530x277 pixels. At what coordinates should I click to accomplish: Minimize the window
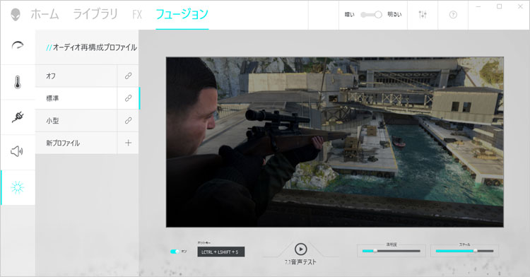point(478,7)
